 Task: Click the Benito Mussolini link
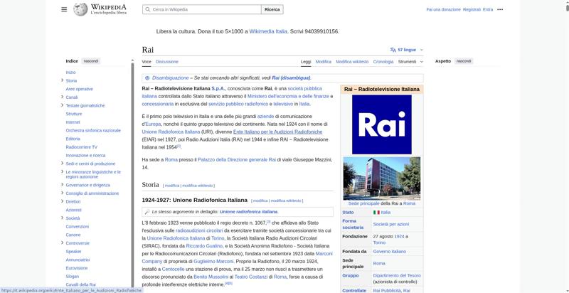211,277
